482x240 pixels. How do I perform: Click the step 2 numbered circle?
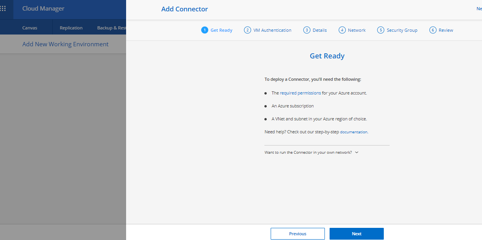click(247, 30)
